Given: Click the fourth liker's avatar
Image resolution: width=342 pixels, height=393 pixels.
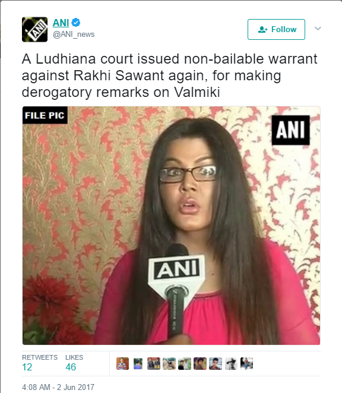Looking at the screenshot, I should tap(169, 363).
